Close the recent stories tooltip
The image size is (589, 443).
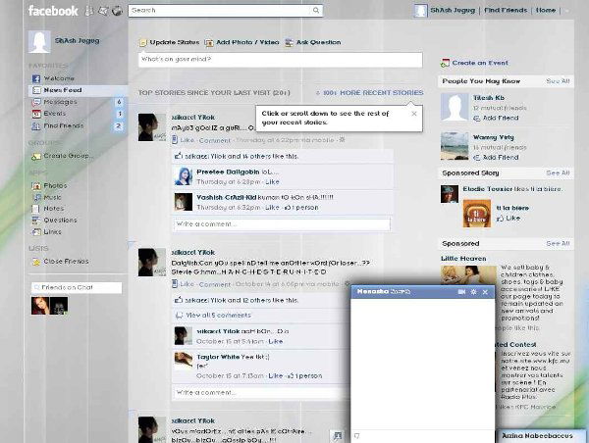click(414, 114)
